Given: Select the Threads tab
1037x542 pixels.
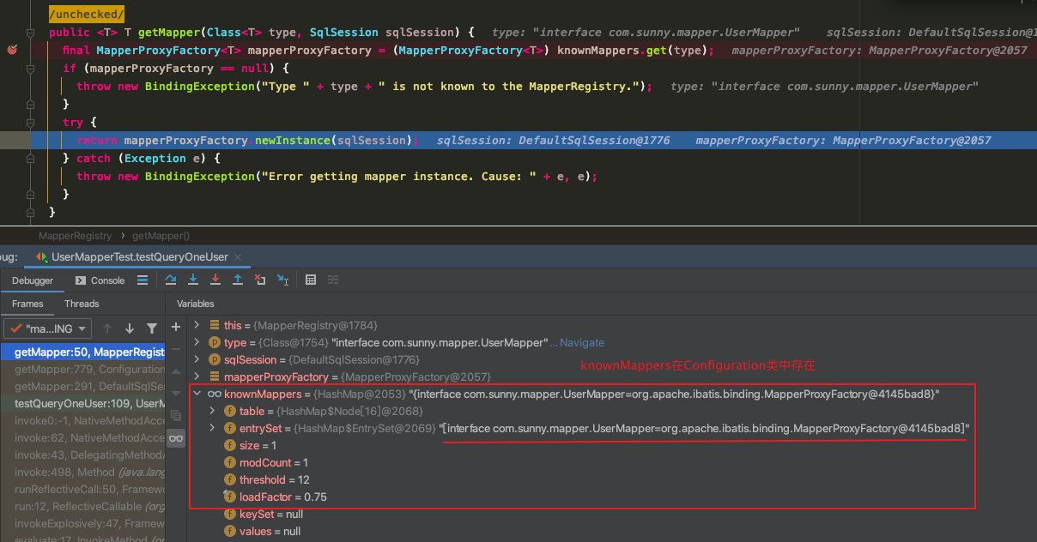Looking at the screenshot, I should pyautogui.click(x=82, y=304).
